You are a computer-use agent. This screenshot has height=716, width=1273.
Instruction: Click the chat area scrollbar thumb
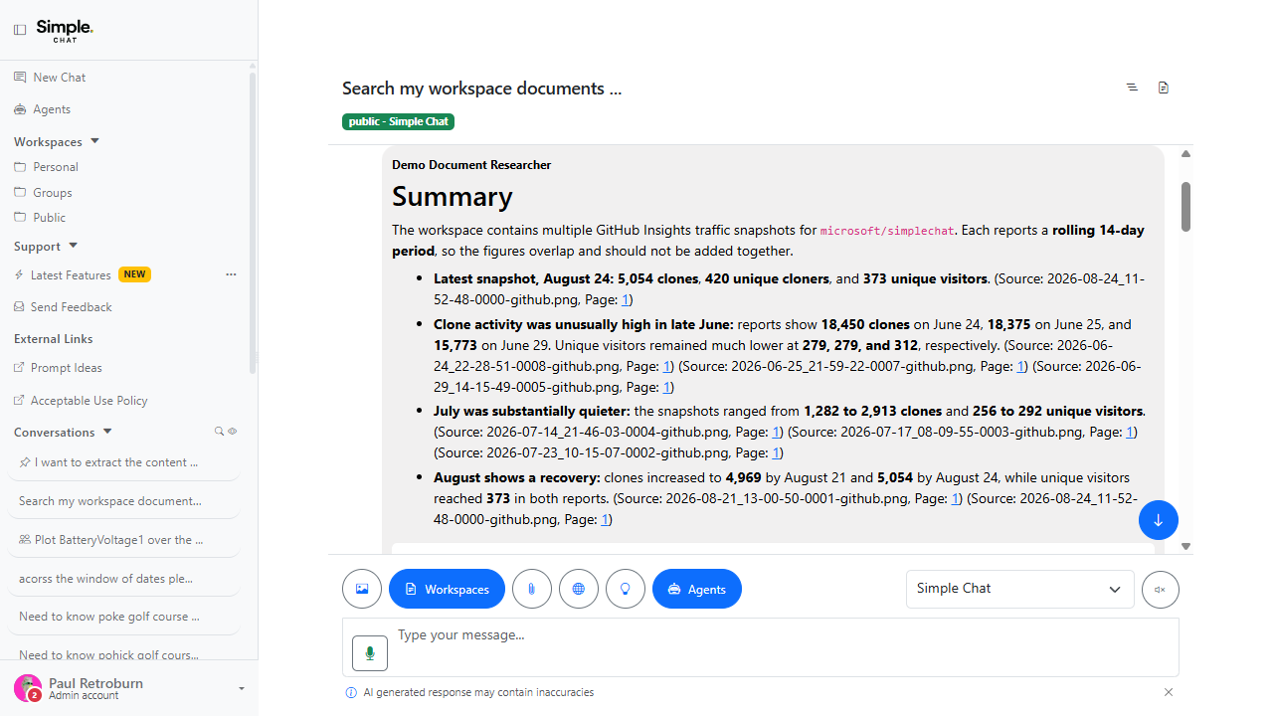click(1185, 206)
